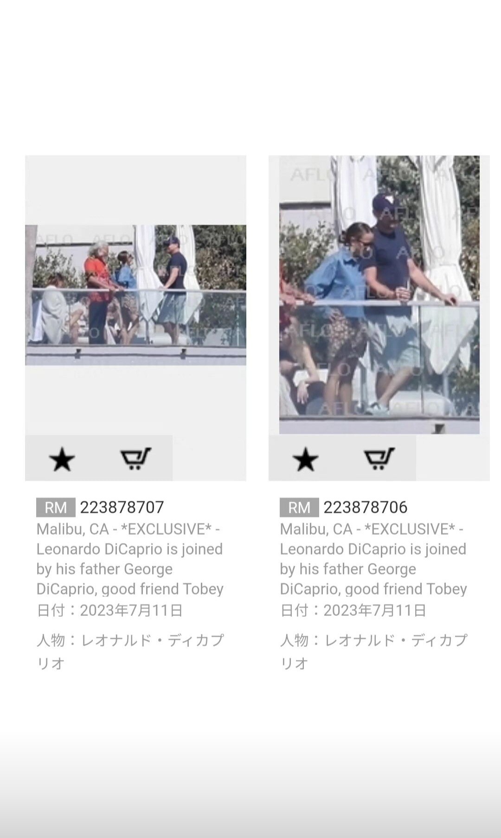
Task: Click the RM badge for 223878707
Action: tap(56, 507)
